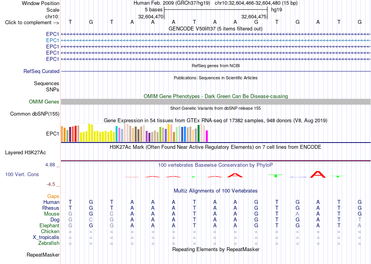
Task: Select the Elephant alignment row label
Action: 50,225
